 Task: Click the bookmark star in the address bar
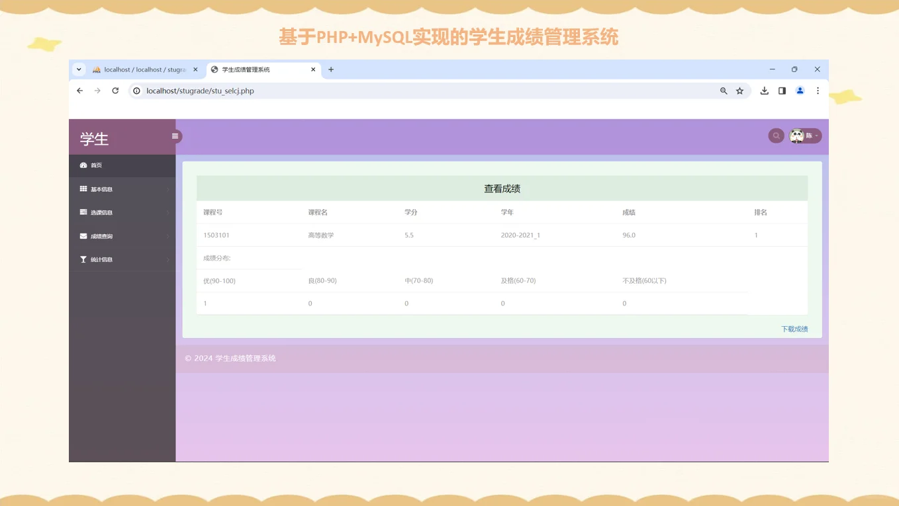739,91
